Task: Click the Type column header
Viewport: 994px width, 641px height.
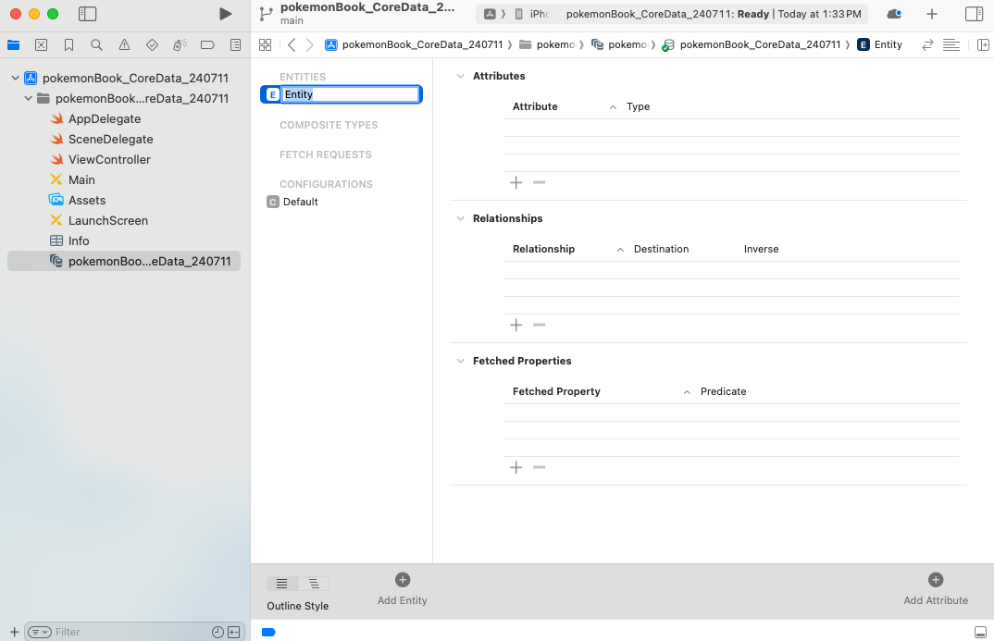Action: [x=638, y=106]
